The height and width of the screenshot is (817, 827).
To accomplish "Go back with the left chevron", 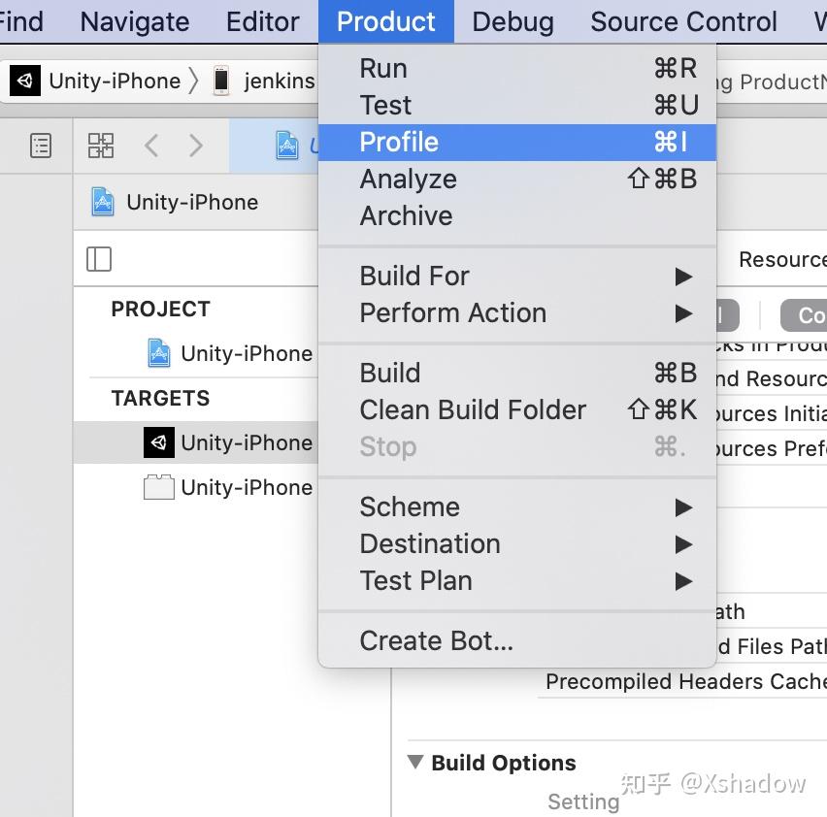I will click(x=151, y=146).
